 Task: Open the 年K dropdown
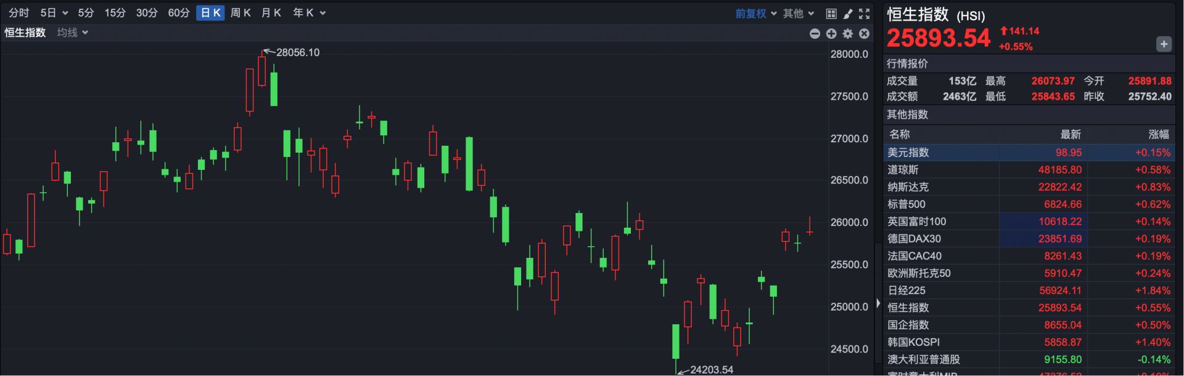click(309, 13)
